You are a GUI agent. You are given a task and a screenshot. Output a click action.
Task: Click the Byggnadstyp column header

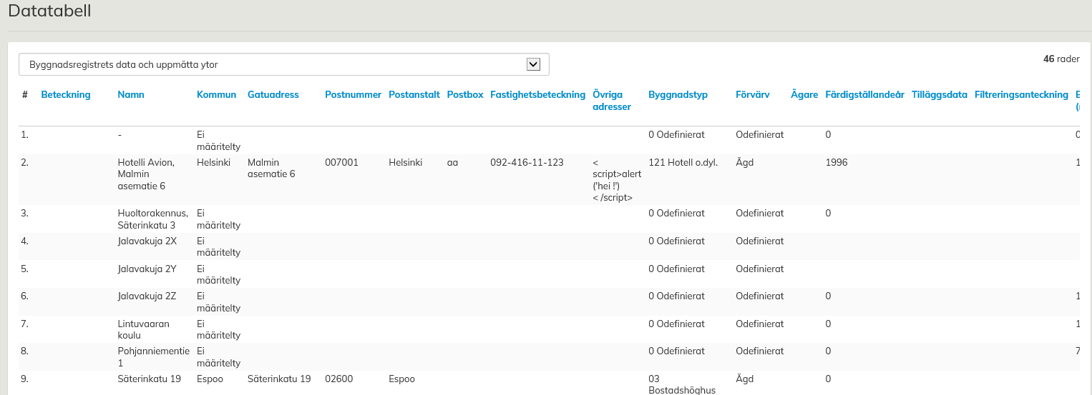pyautogui.click(x=678, y=95)
